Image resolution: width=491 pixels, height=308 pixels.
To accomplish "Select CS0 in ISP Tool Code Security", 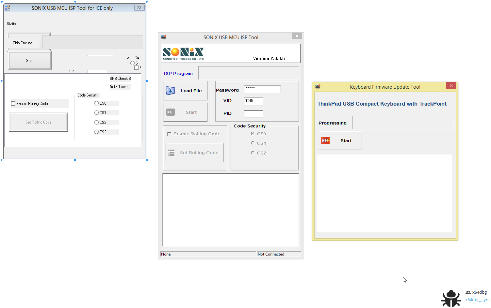I will pos(253,134).
